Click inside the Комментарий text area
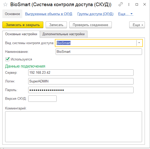 (74, 127)
